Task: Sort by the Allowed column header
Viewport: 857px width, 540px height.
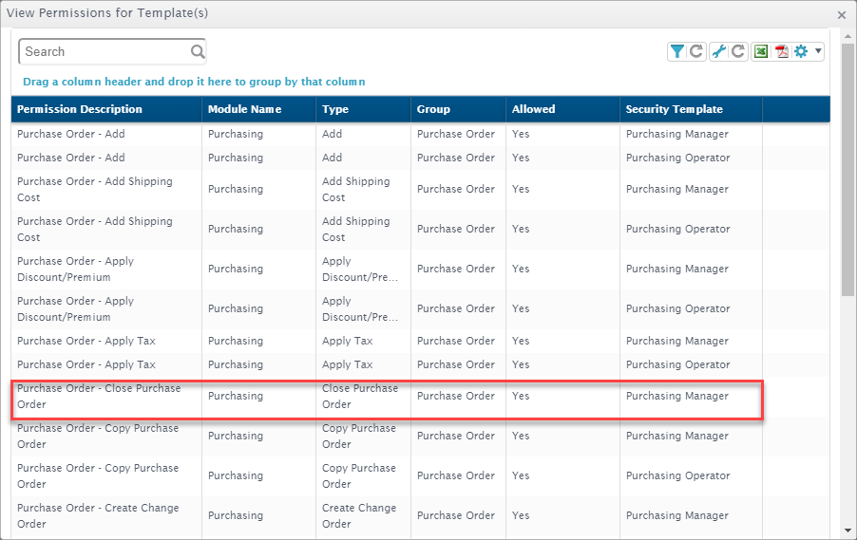Action: tap(533, 109)
